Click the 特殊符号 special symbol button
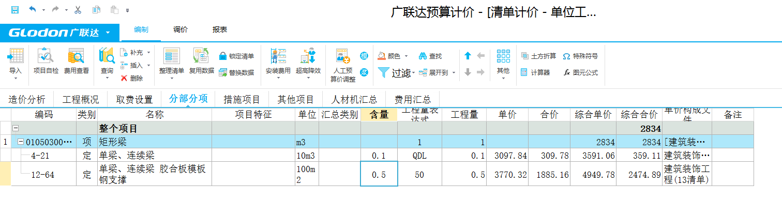The image size is (782, 216). tap(580, 56)
